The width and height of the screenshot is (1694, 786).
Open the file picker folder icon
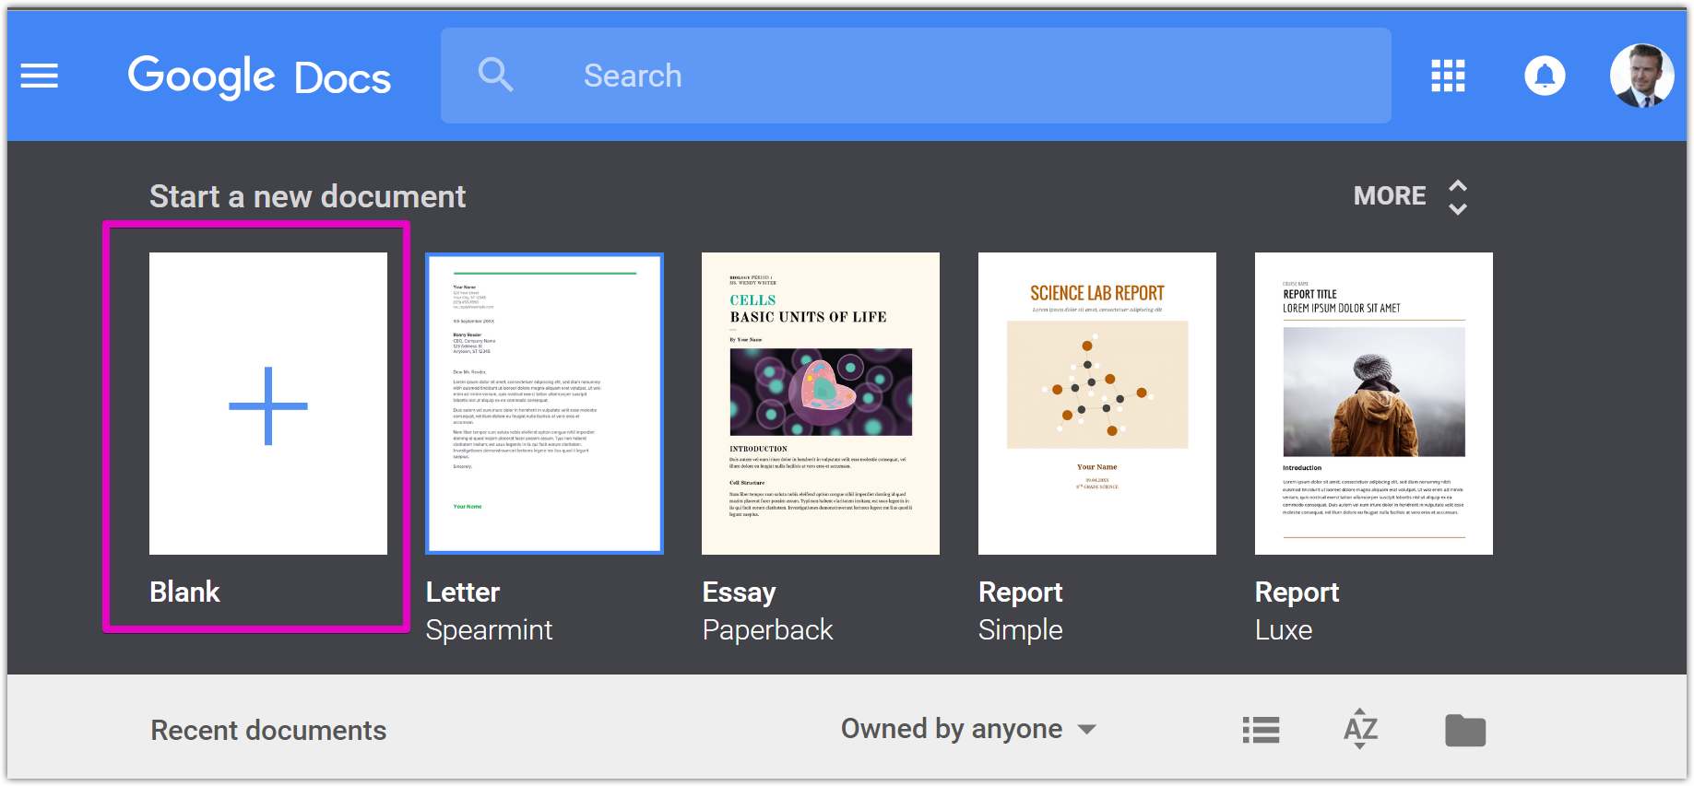click(1465, 730)
